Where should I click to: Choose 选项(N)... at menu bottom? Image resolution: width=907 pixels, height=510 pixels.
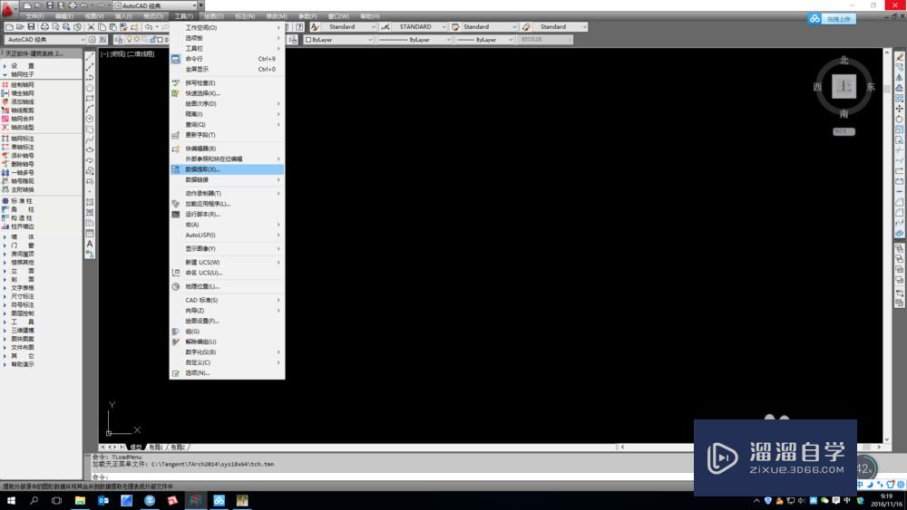[x=227, y=372]
